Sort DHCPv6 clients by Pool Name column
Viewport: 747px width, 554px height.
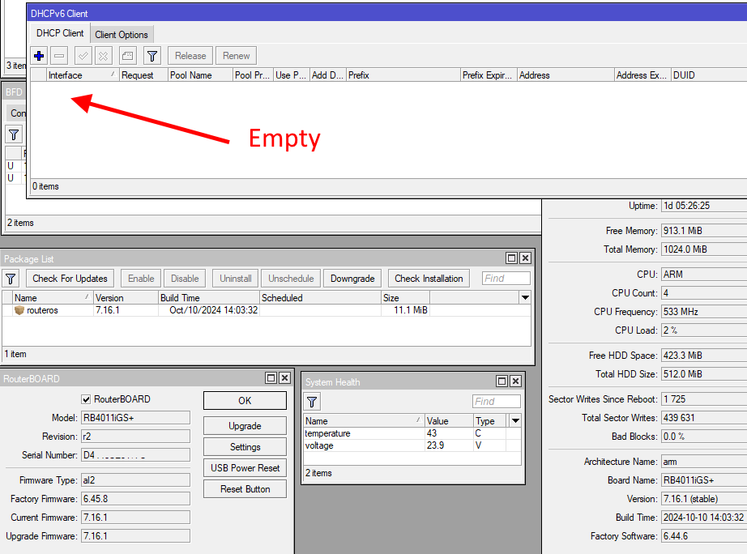[x=200, y=75]
